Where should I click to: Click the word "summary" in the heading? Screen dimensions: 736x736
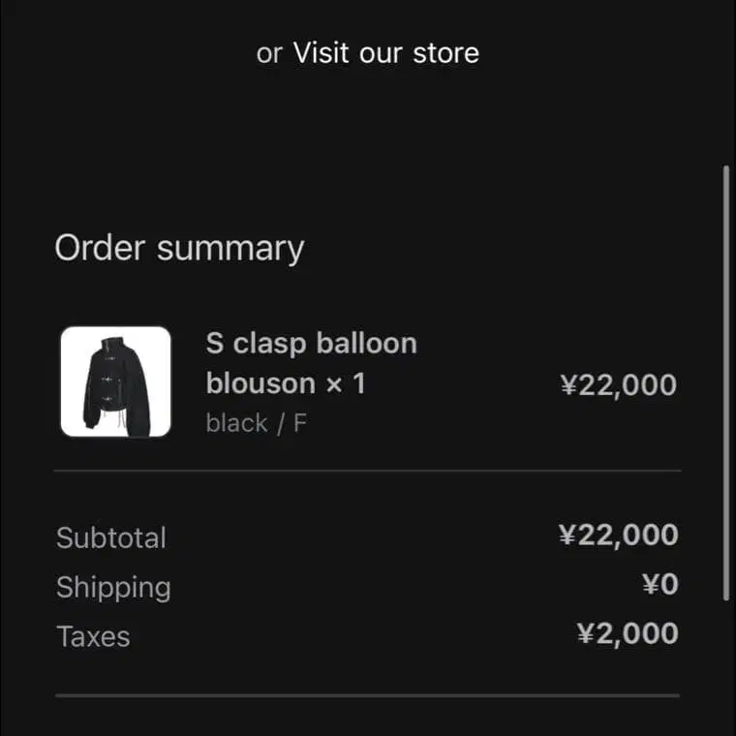tap(230, 249)
